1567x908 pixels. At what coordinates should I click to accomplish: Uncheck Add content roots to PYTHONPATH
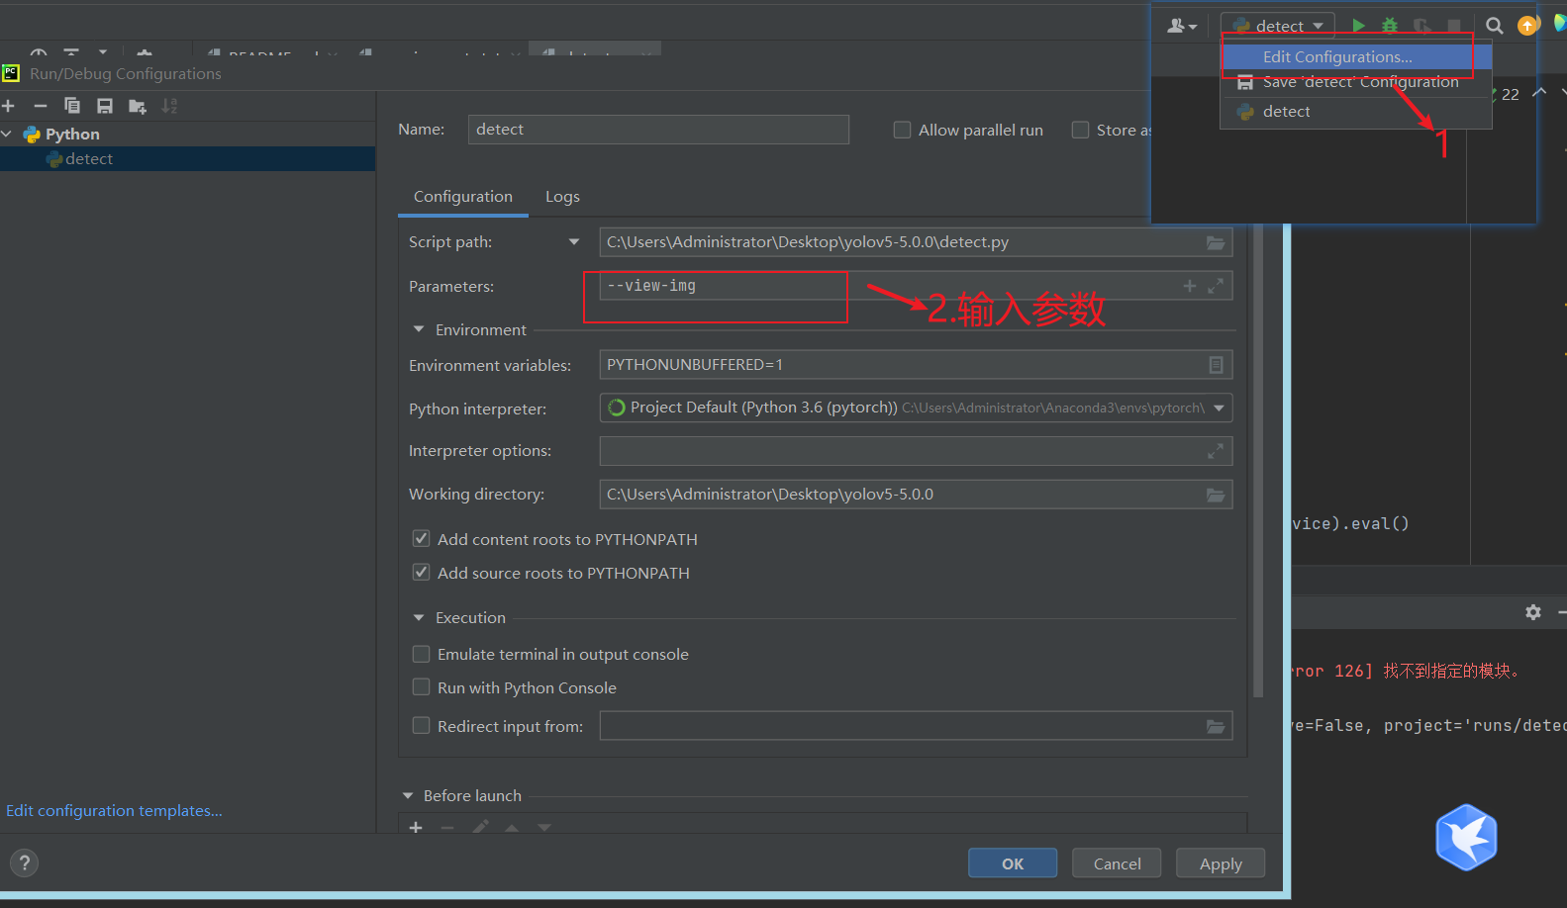pyautogui.click(x=421, y=539)
